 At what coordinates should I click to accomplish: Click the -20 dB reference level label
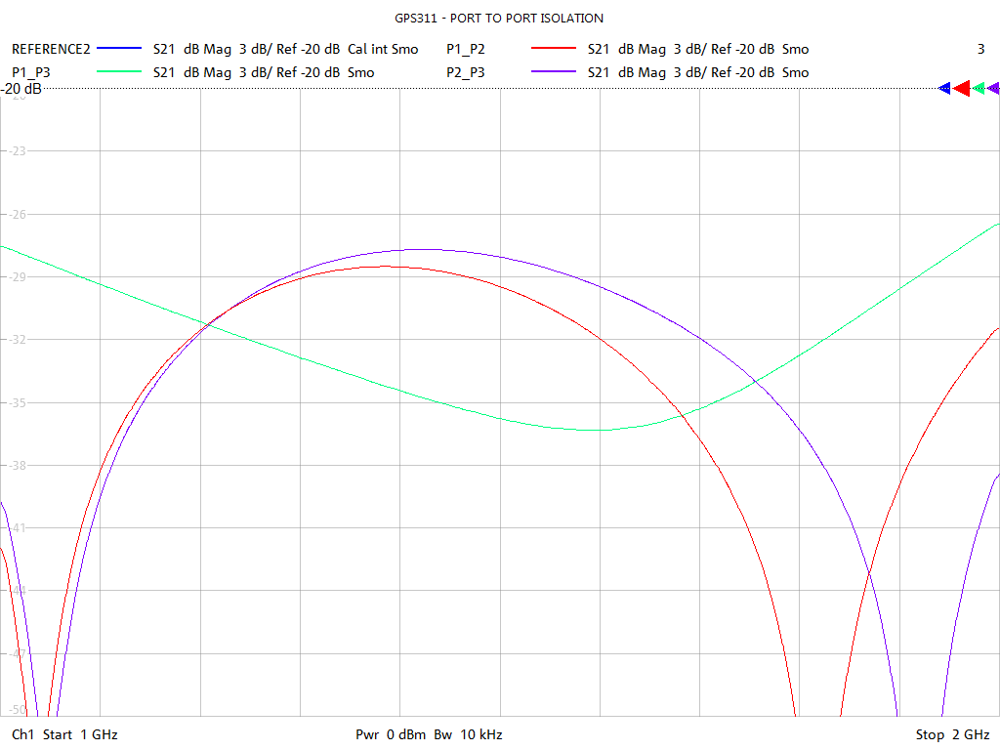[x=21, y=89]
